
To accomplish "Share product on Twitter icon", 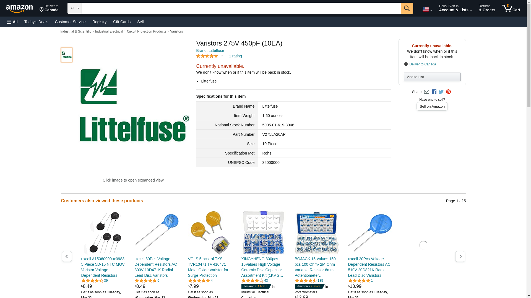I will tap(441, 92).
